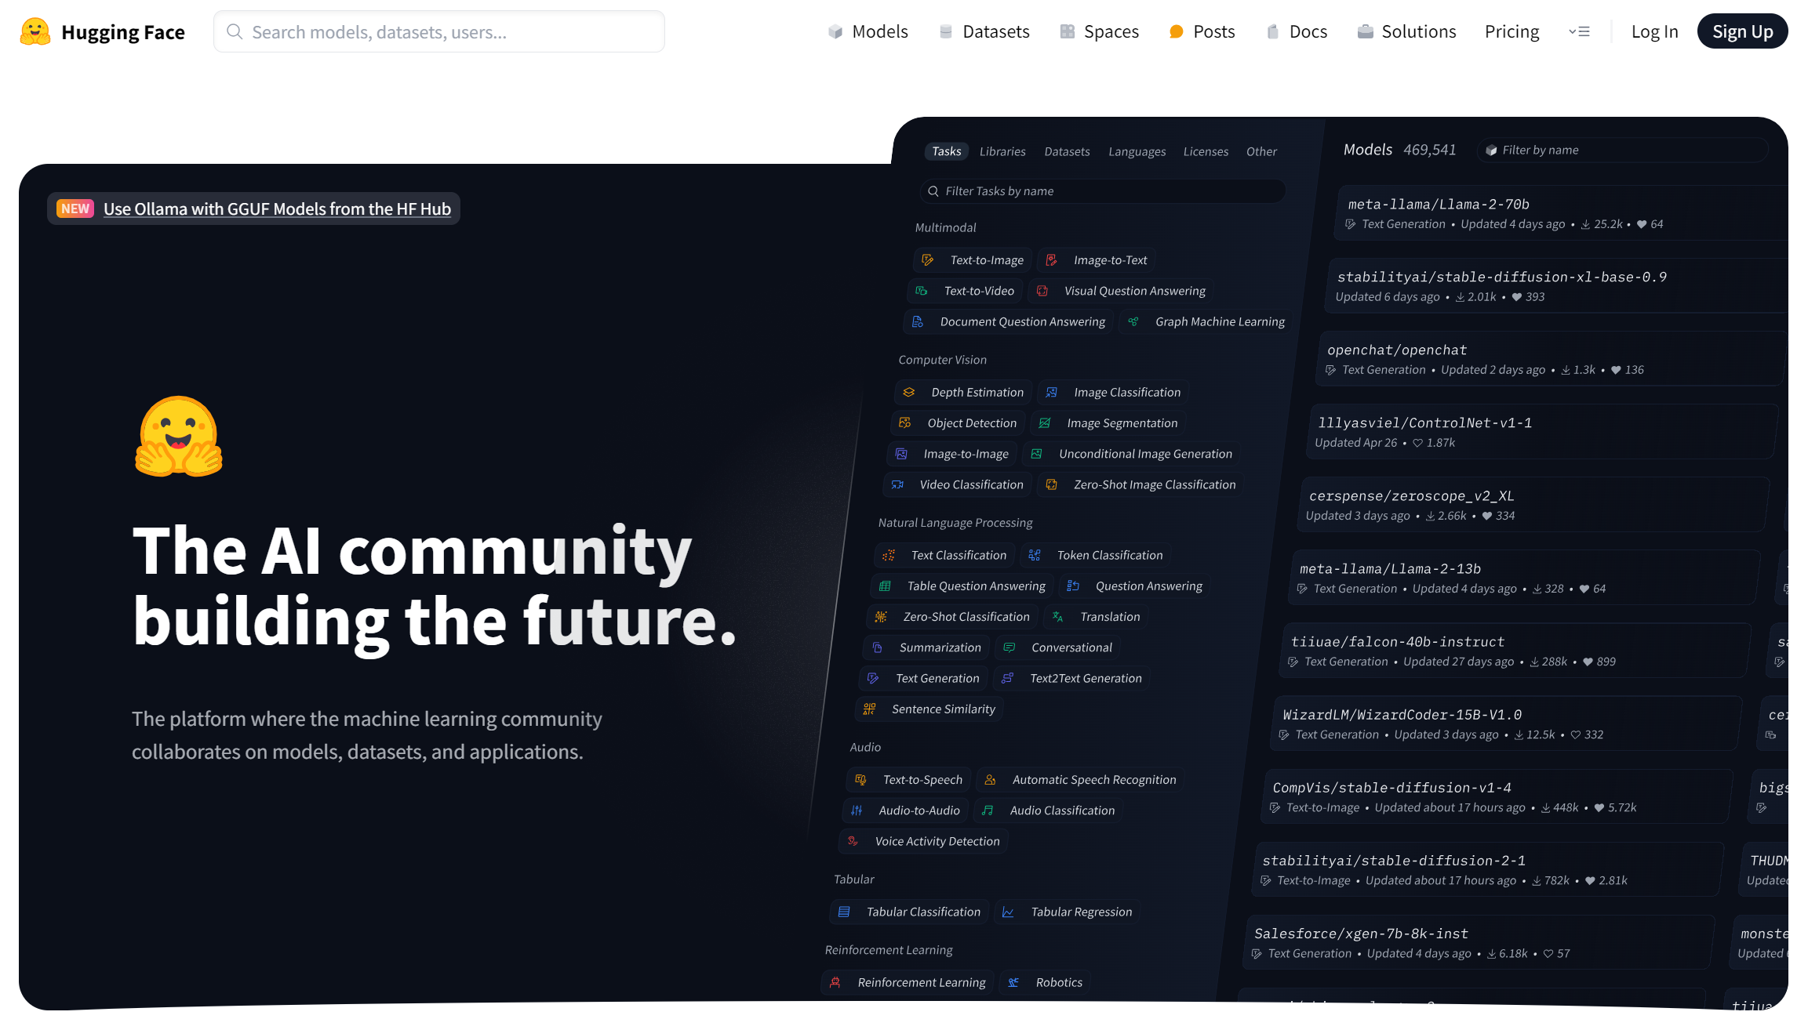Open stabilityai/stable-diffusion-2-1 model card
This screenshot has height=1019, width=1808.
tap(1488, 869)
